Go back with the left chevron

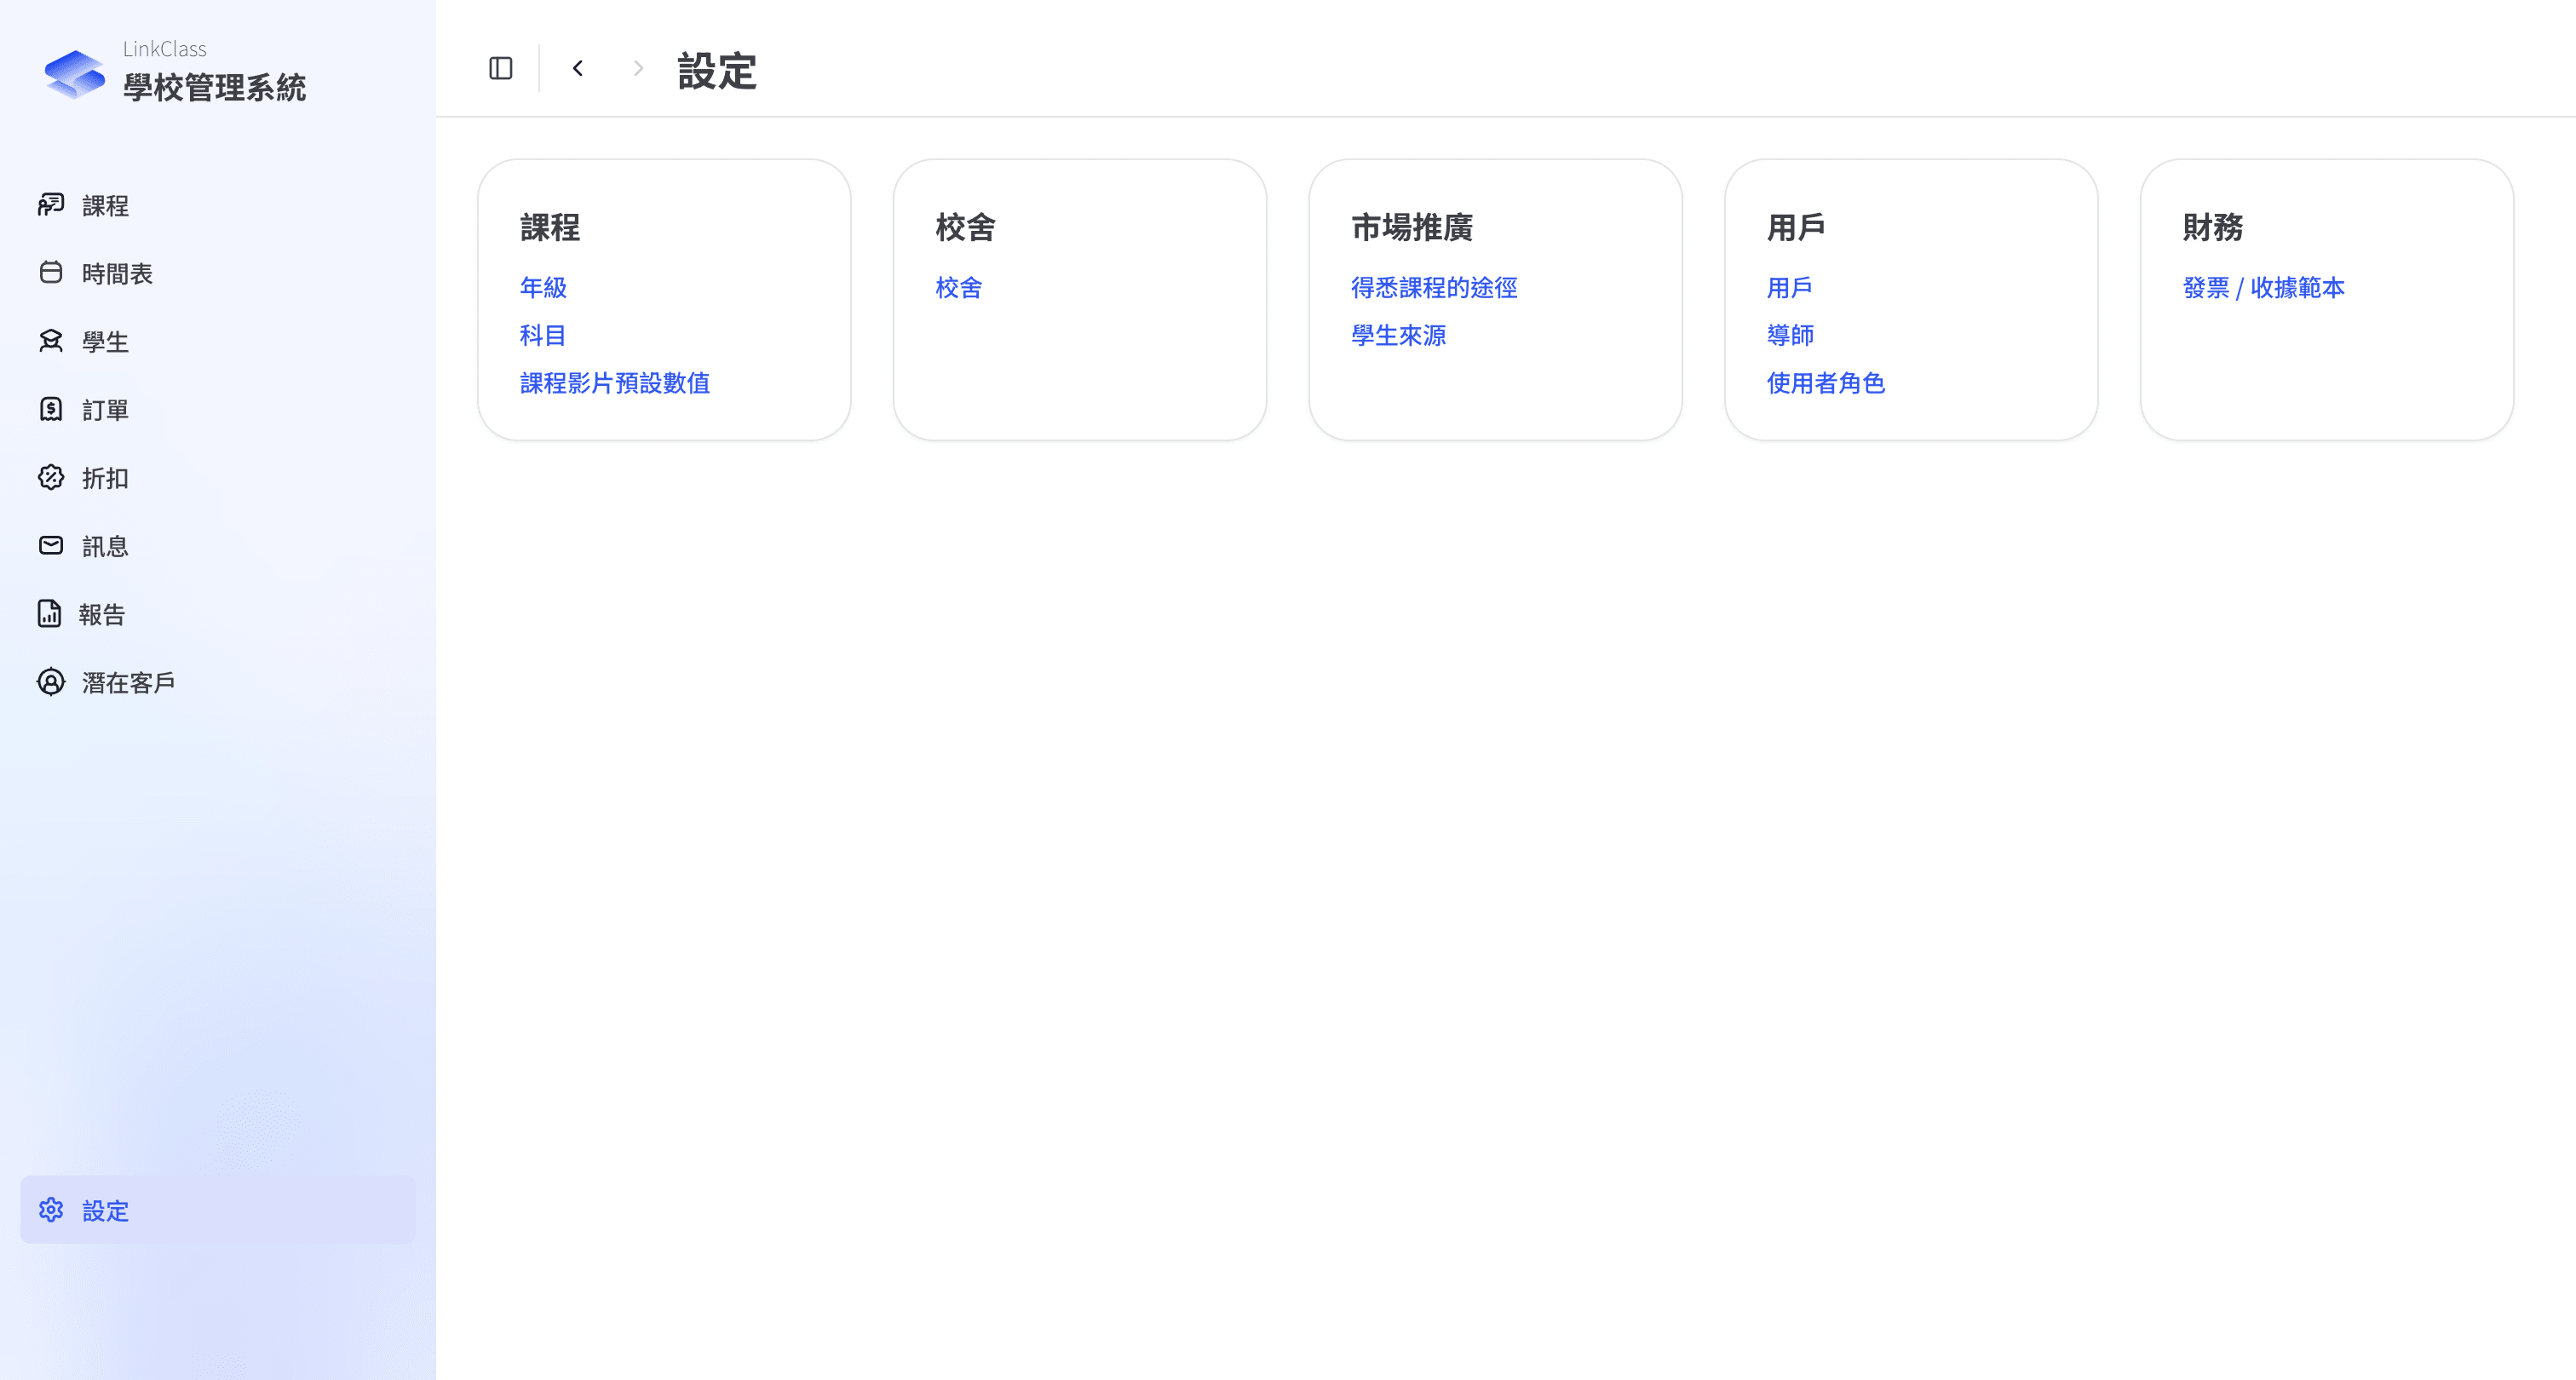pyautogui.click(x=578, y=68)
